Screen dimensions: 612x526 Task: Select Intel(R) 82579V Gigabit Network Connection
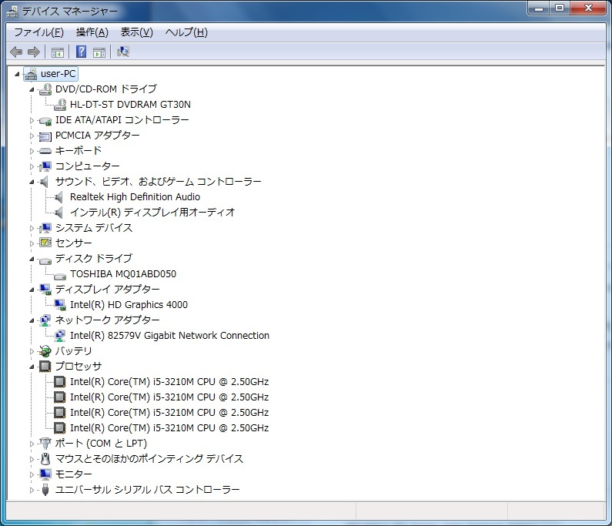[x=169, y=336]
